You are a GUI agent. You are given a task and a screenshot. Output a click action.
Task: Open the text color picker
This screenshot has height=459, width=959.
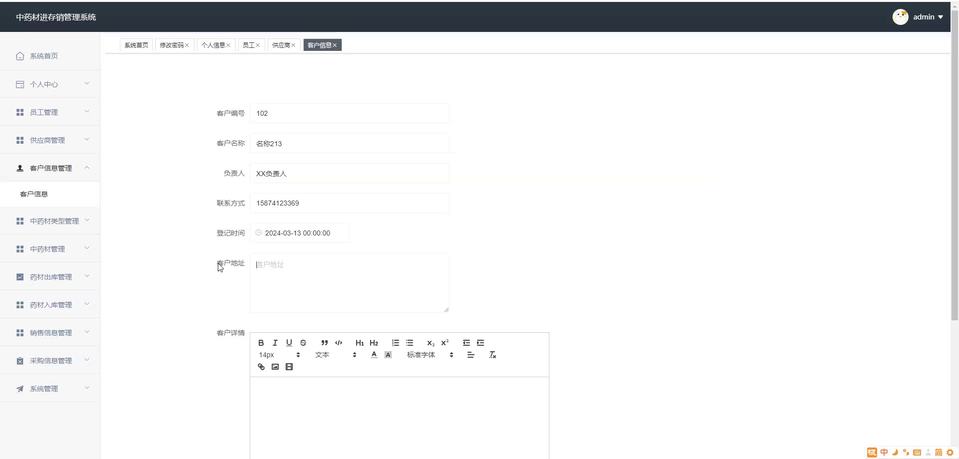374,355
